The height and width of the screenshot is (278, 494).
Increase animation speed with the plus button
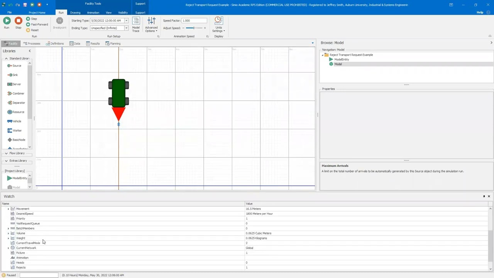(205, 28)
